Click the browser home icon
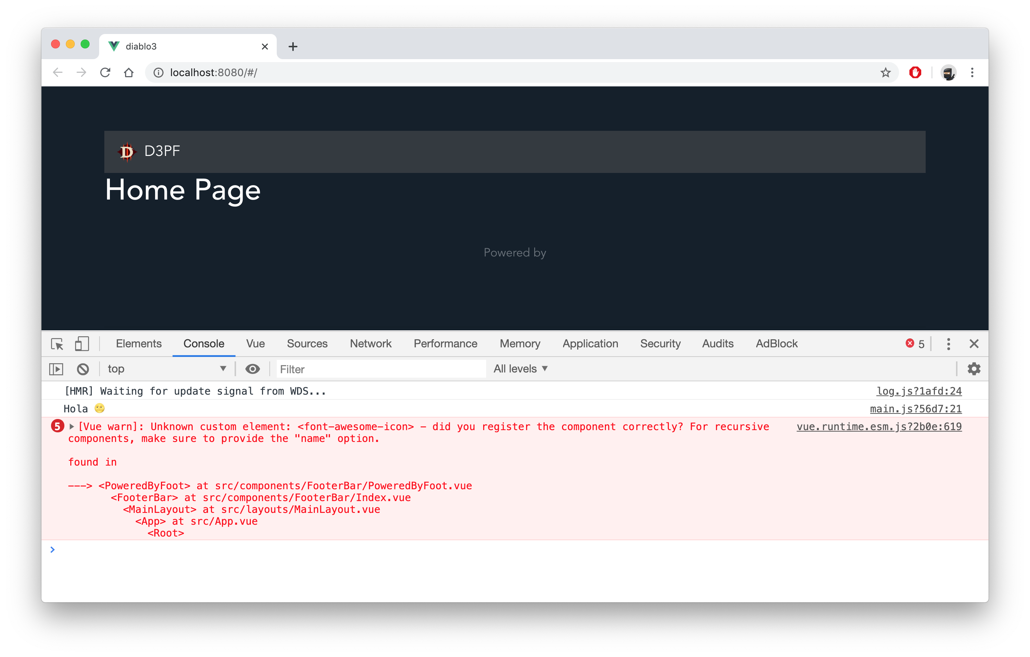 (x=129, y=73)
